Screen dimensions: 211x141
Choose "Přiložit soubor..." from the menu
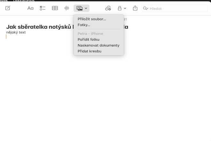(92, 19)
